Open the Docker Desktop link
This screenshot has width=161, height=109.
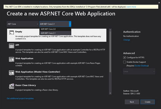[x=142, y=66]
